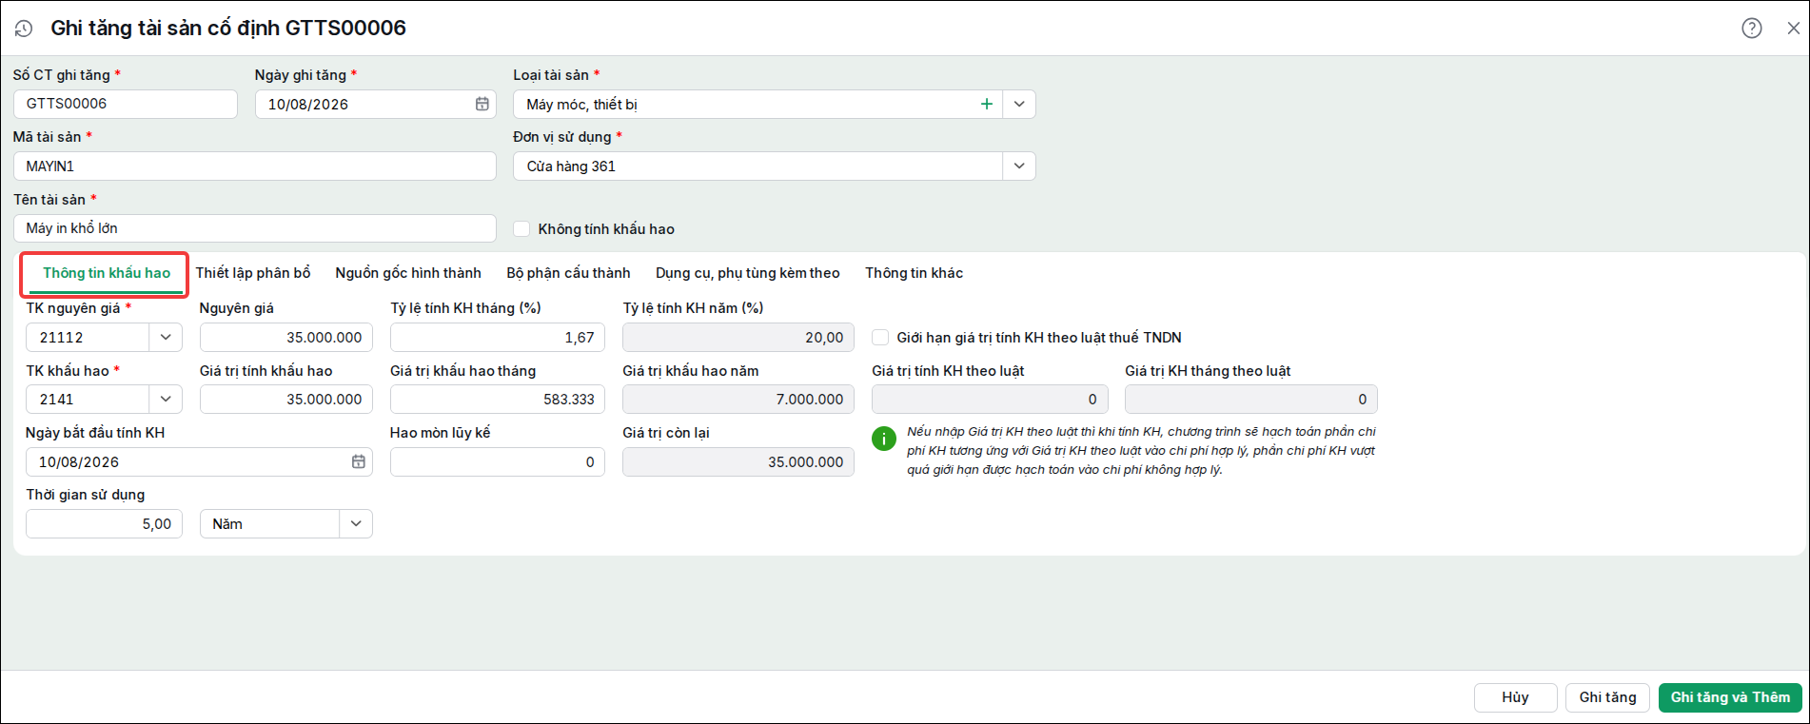Enable Giới hạn giá trị tính KH checkbox

click(880, 337)
